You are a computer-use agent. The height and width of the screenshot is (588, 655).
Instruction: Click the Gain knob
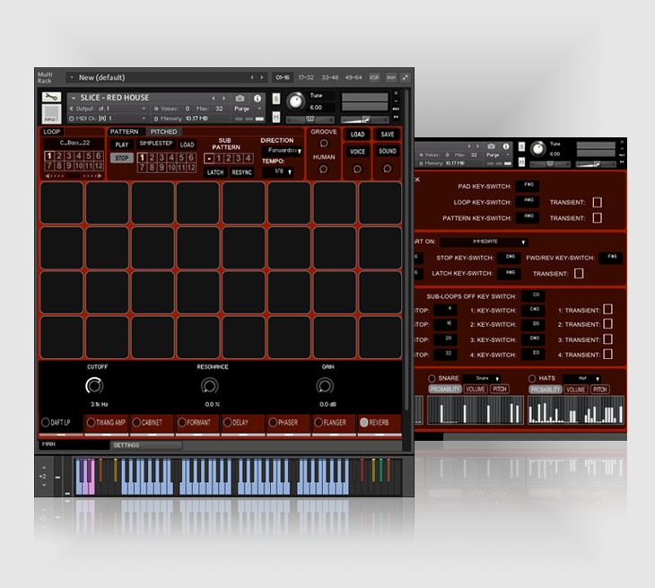click(325, 386)
